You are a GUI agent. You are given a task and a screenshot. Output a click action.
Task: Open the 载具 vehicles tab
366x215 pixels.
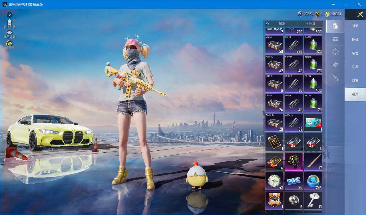click(355, 67)
